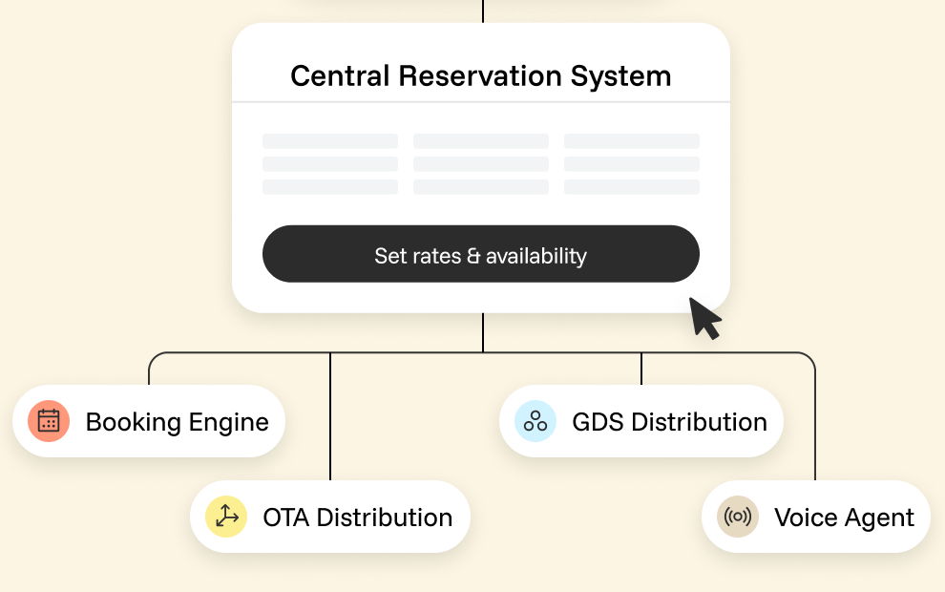Screen dimensions: 945x592
Task: Click the blue circles GDS Distribution icon
Action: (535, 421)
